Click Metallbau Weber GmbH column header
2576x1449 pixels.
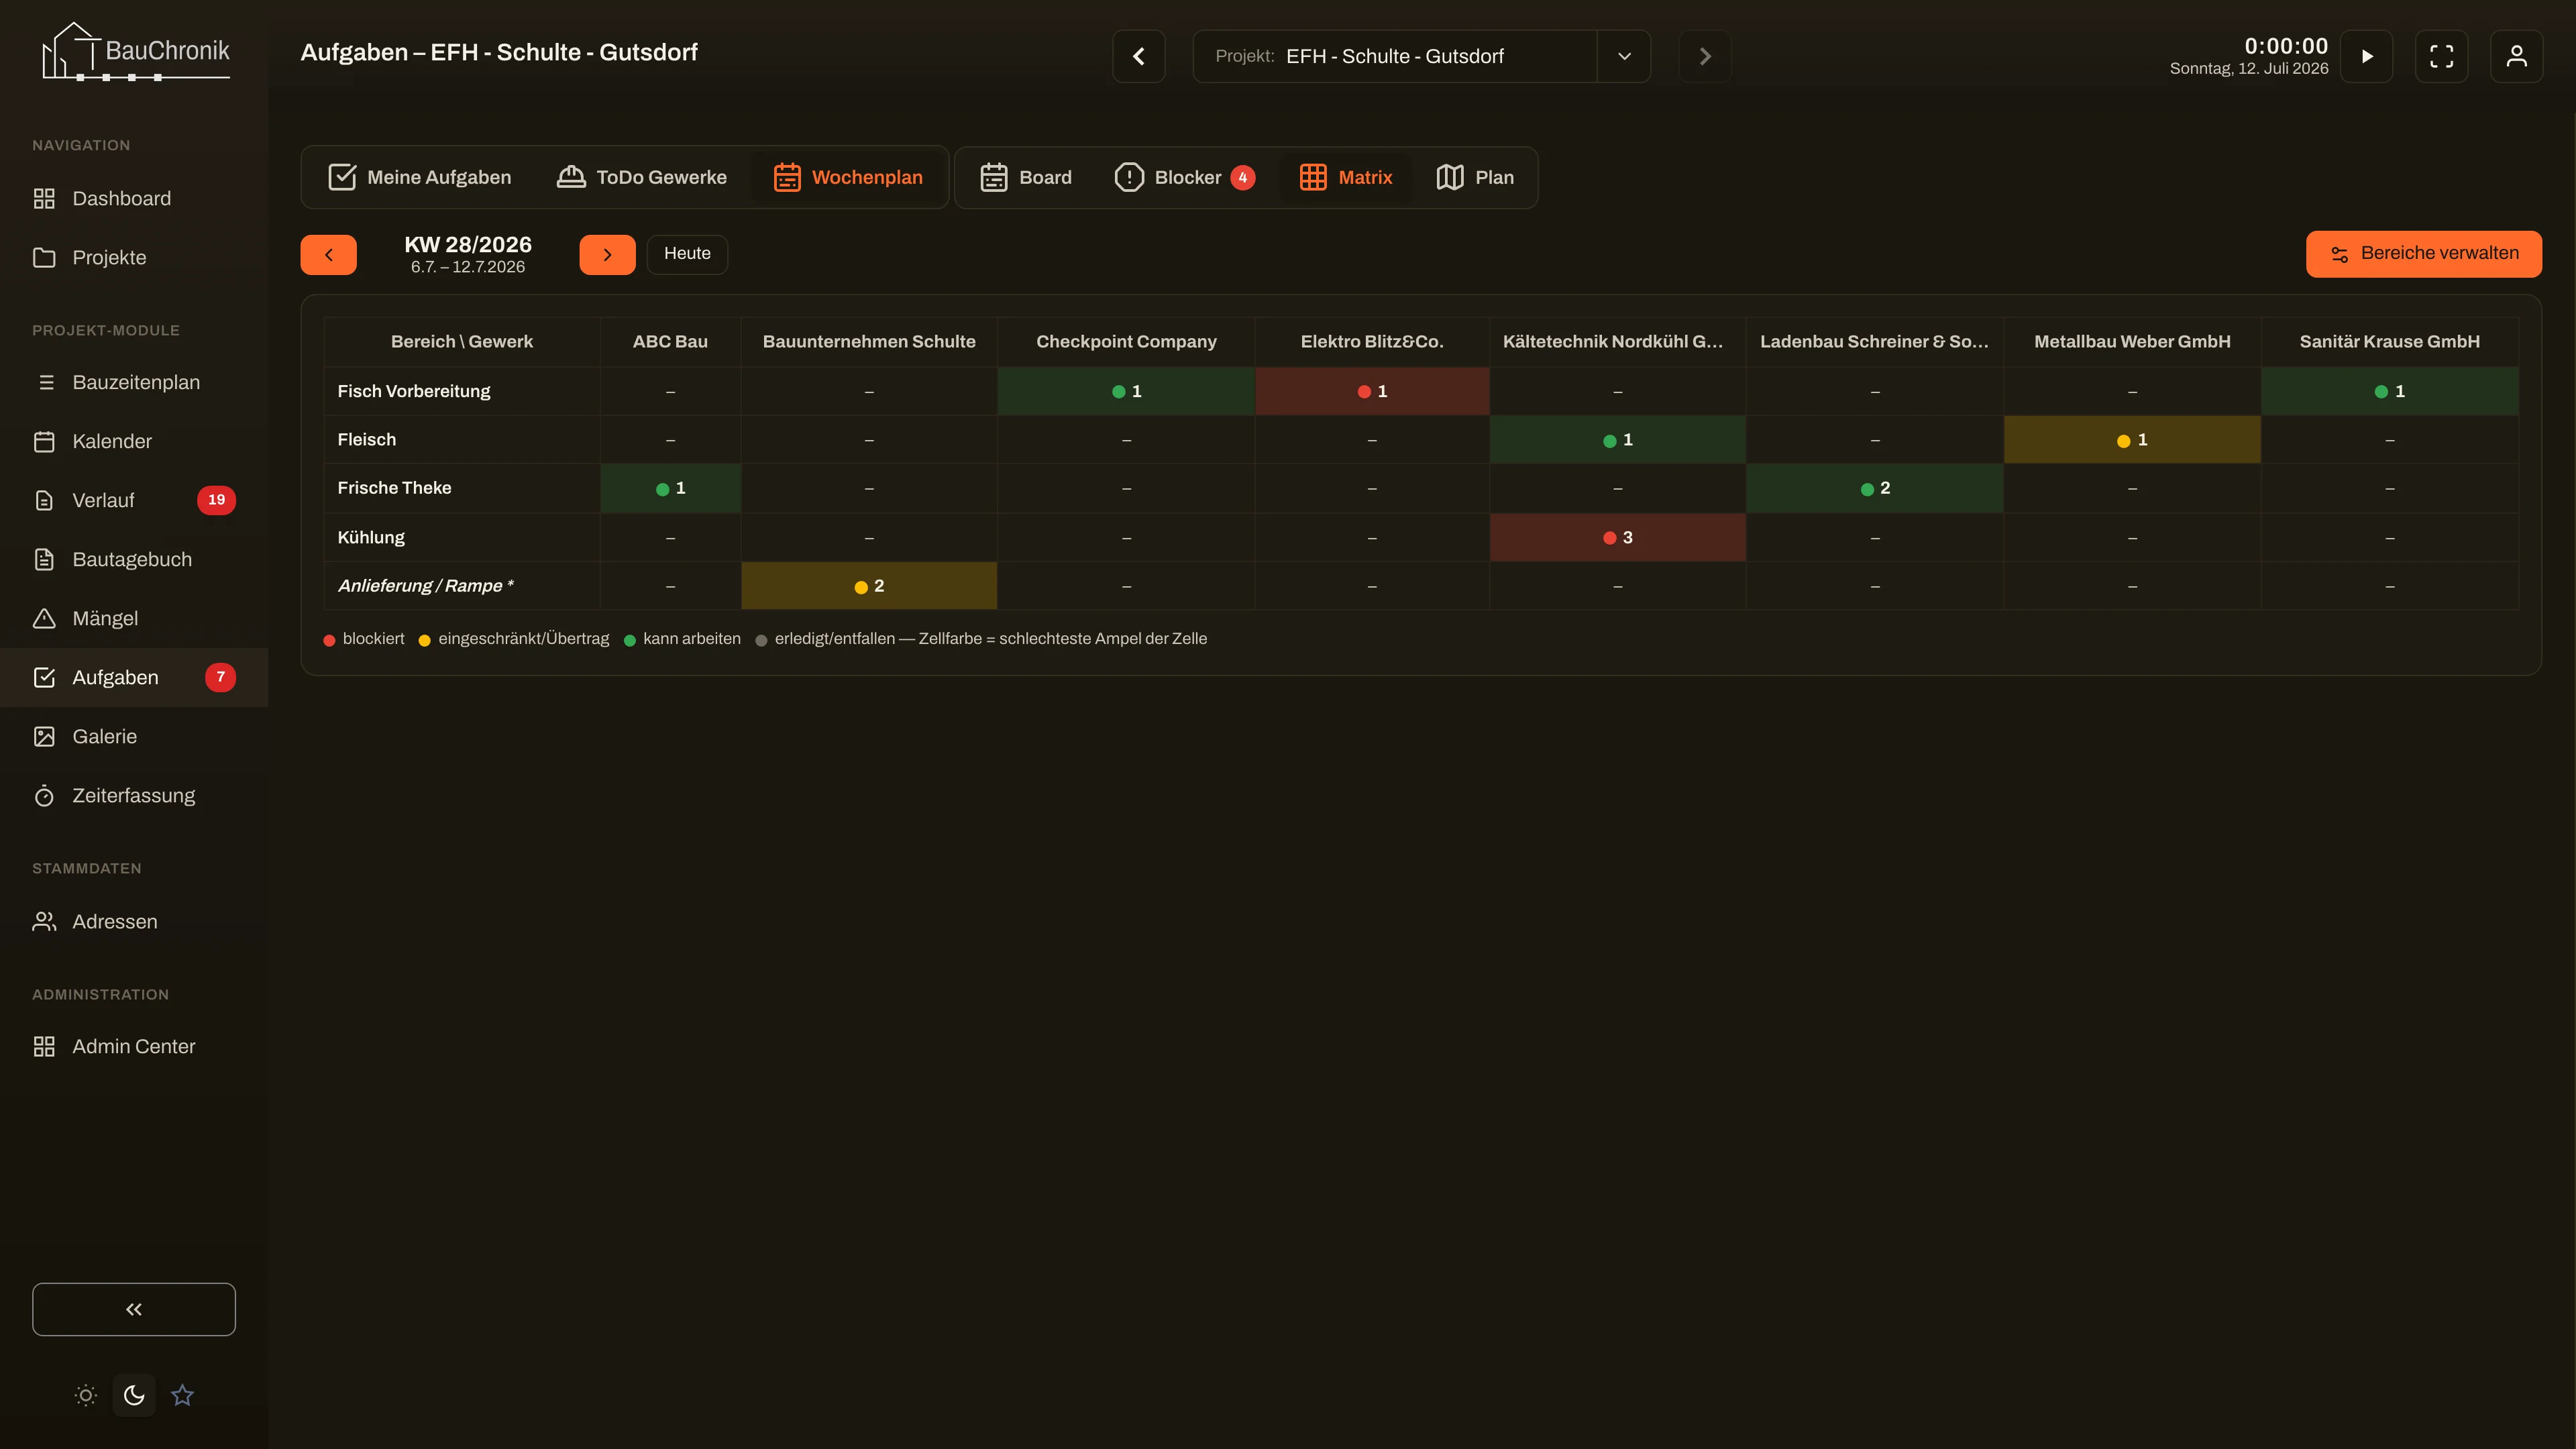click(x=2132, y=342)
